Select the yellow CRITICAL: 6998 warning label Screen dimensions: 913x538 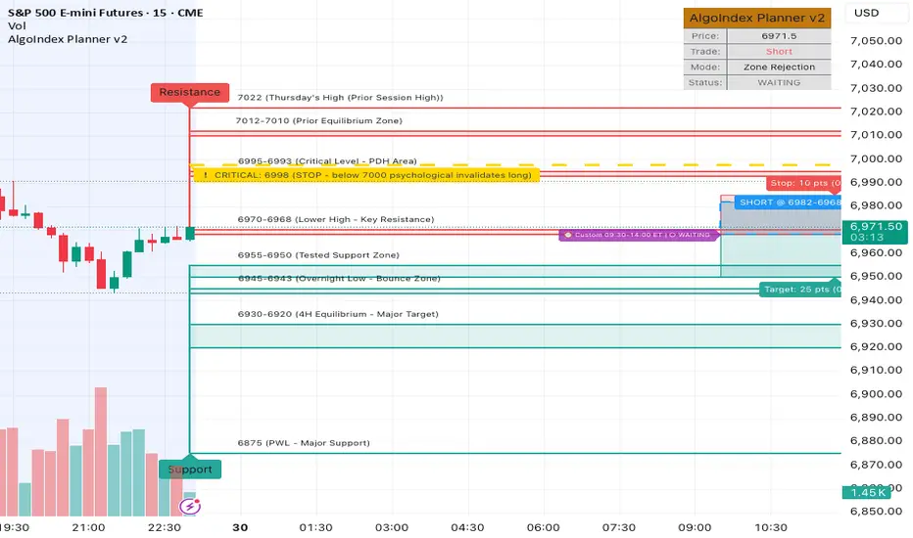(366, 175)
